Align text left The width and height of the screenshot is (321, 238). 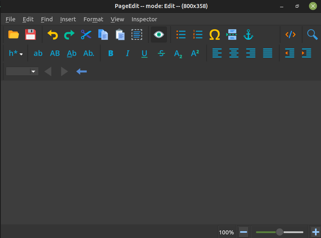(217, 53)
